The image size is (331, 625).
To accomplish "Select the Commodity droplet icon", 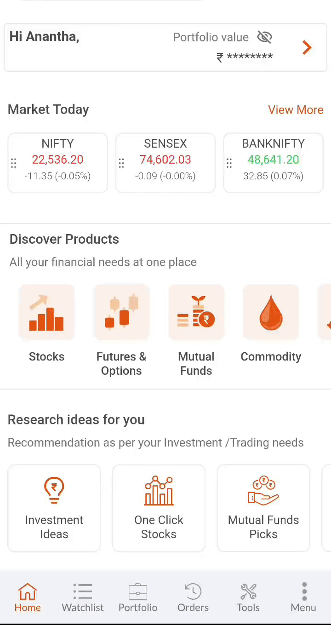I will click(x=271, y=313).
